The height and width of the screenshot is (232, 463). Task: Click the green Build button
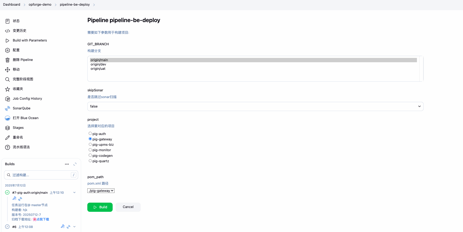[x=100, y=207]
